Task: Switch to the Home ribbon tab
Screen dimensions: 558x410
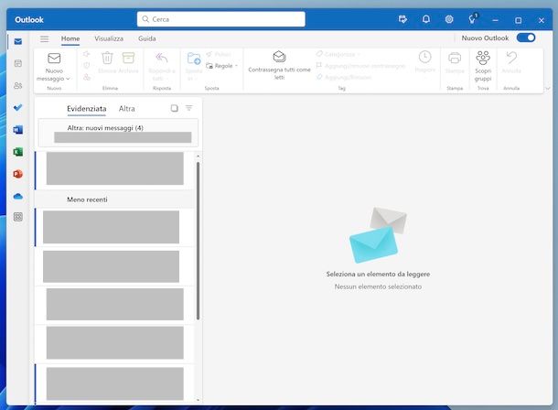Action: click(70, 38)
